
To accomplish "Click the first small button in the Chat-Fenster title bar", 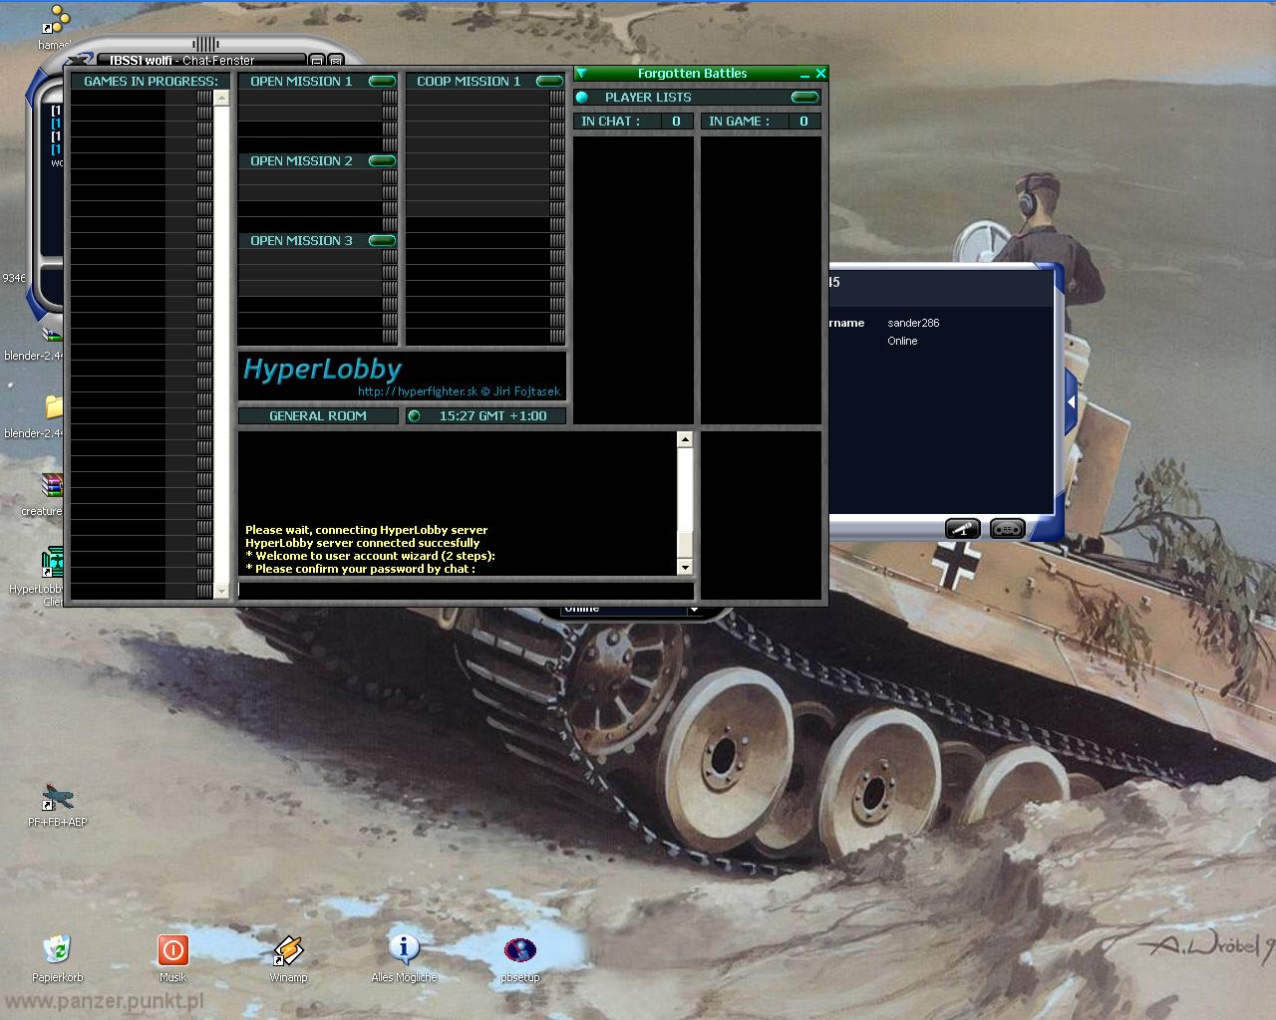I will (316, 61).
